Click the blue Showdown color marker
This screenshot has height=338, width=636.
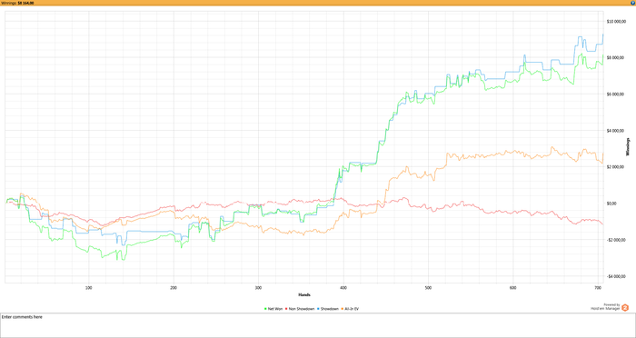click(318, 309)
